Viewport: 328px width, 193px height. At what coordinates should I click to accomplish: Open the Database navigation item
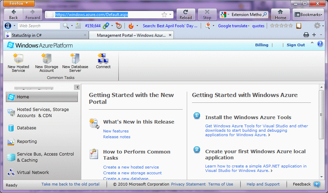[x=42, y=128]
